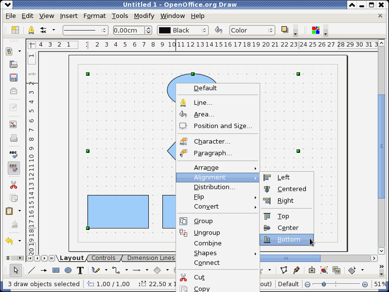Click the Area paint bucket icon in menu

click(183, 114)
